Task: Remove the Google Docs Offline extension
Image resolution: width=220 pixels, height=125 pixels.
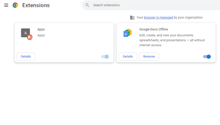Action: pyautogui.click(x=149, y=57)
